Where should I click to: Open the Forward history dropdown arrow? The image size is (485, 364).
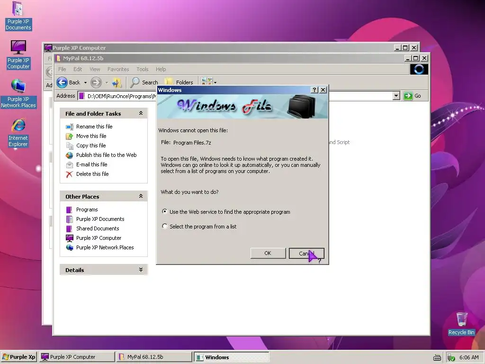click(107, 82)
